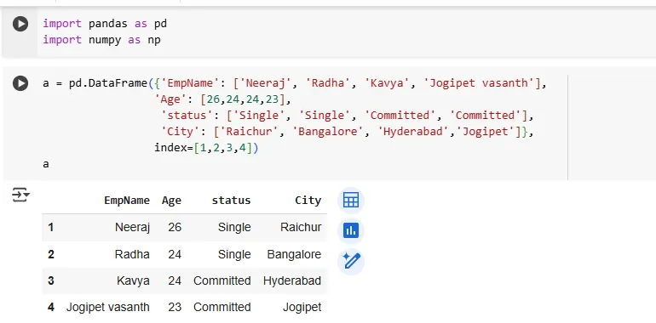This screenshot has height=323, width=656.
Task: Click Single status in Radha row
Action: (x=234, y=254)
